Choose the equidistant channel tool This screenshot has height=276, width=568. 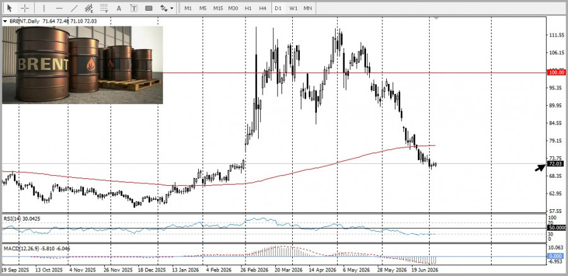(89, 8)
